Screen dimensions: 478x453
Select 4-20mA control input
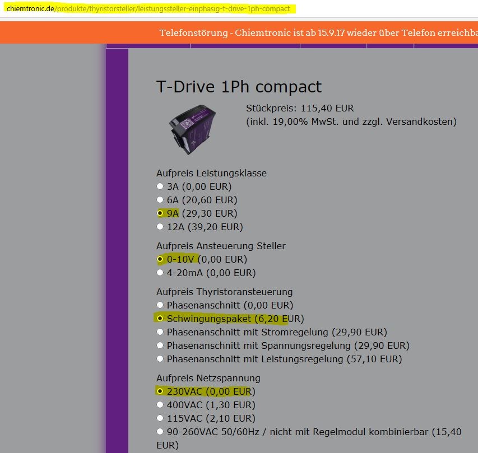160,272
